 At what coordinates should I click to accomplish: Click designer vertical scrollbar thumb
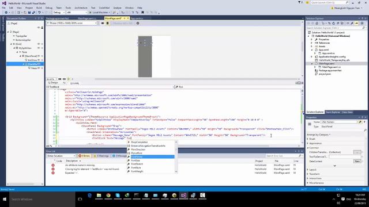[x=302, y=46]
